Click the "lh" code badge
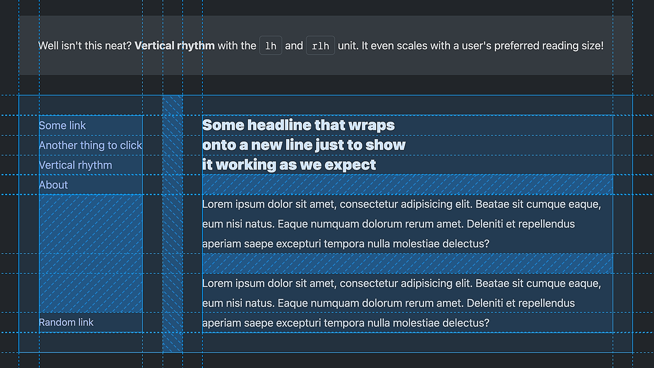654x368 pixels. (x=270, y=46)
